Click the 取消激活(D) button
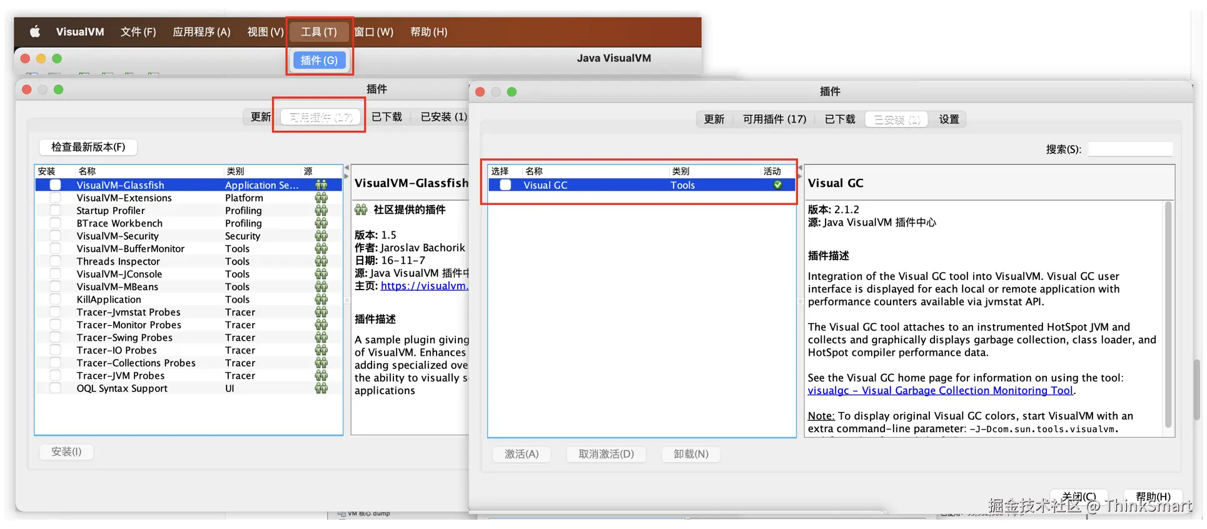The height and width of the screenshot is (529, 1207). point(606,454)
